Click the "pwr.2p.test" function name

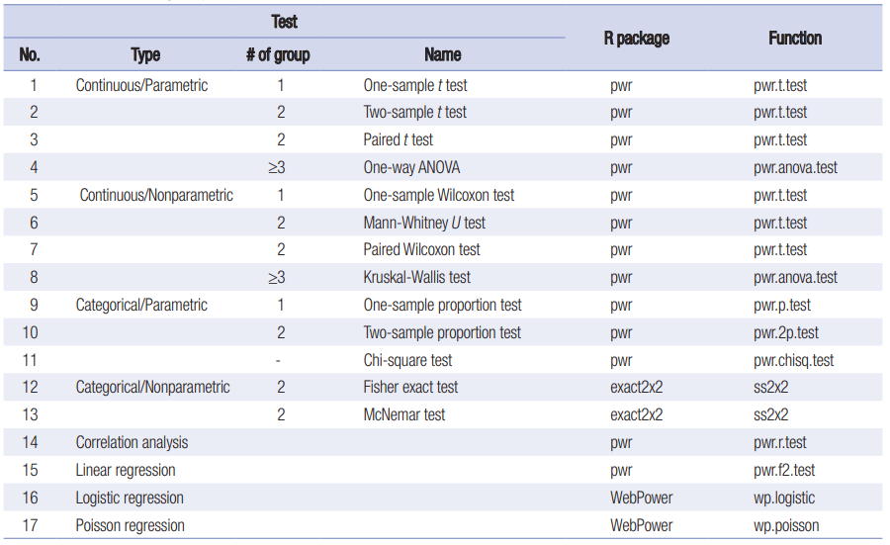click(x=785, y=332)
